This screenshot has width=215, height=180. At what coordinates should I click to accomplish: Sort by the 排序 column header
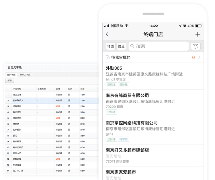83,89
